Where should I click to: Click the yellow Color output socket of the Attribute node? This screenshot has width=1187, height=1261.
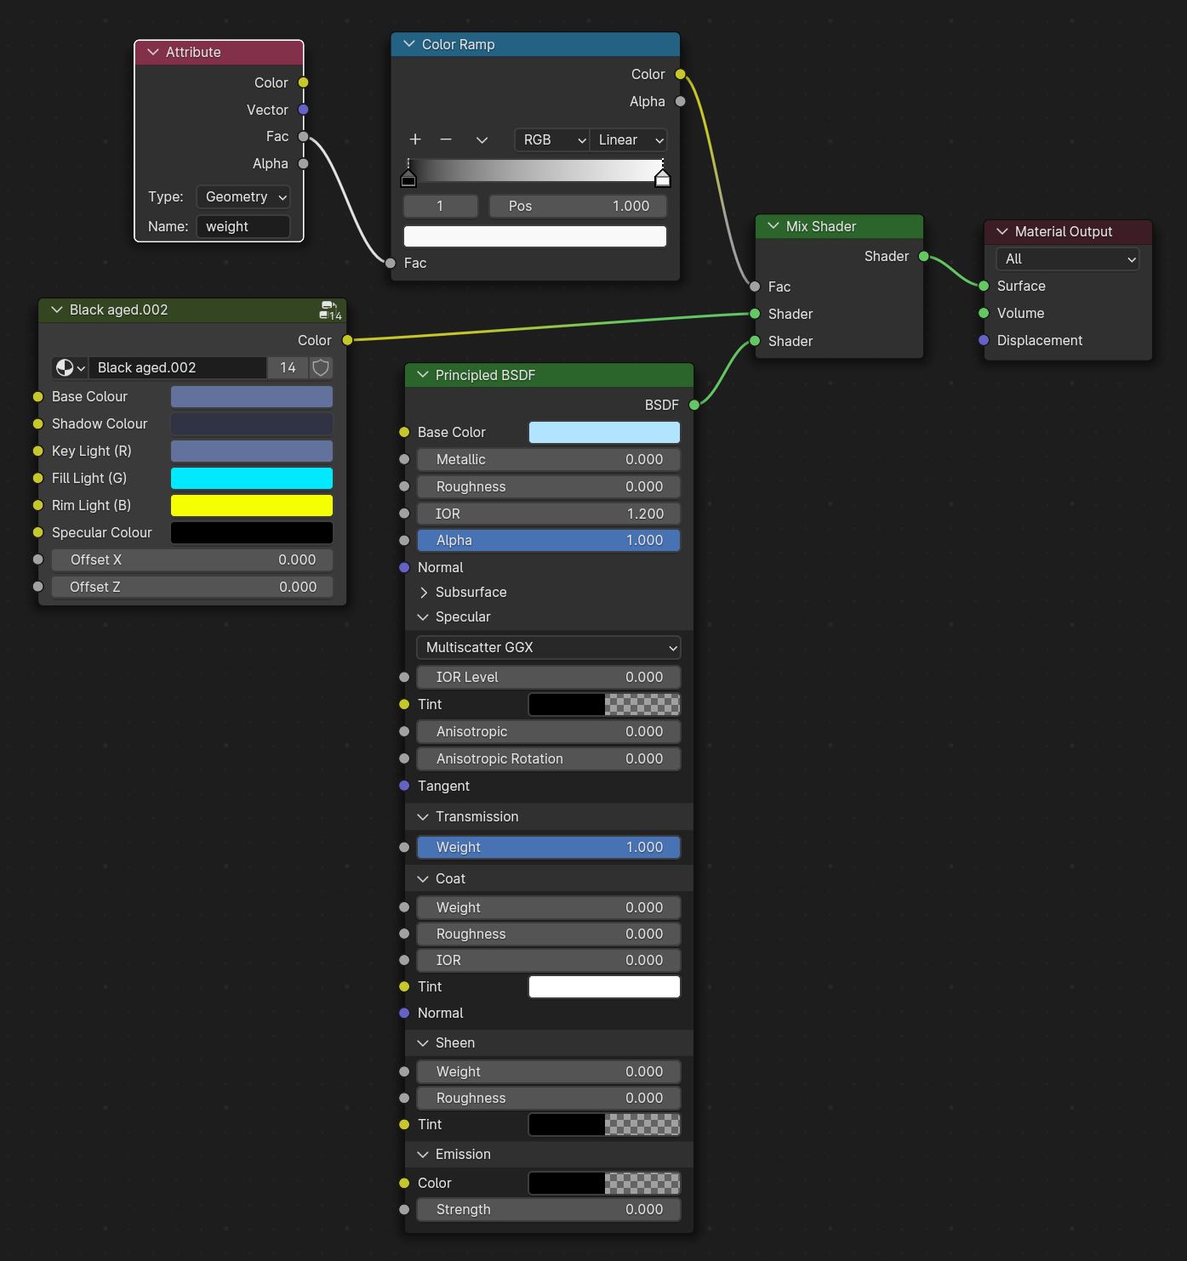point(303,82)
